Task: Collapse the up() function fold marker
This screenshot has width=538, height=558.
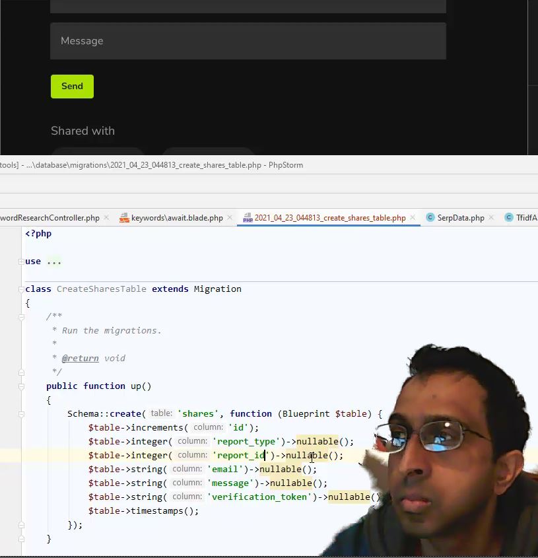Action: tap(21, 386)
